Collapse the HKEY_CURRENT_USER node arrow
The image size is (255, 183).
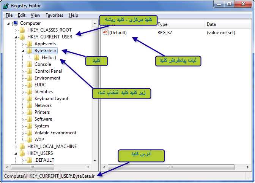pos(16,37)
